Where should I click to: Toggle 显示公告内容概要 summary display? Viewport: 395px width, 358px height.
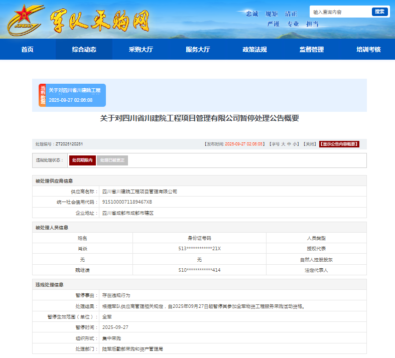coord(339,144)
